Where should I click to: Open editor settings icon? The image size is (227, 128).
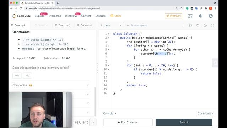coord(205,25)
